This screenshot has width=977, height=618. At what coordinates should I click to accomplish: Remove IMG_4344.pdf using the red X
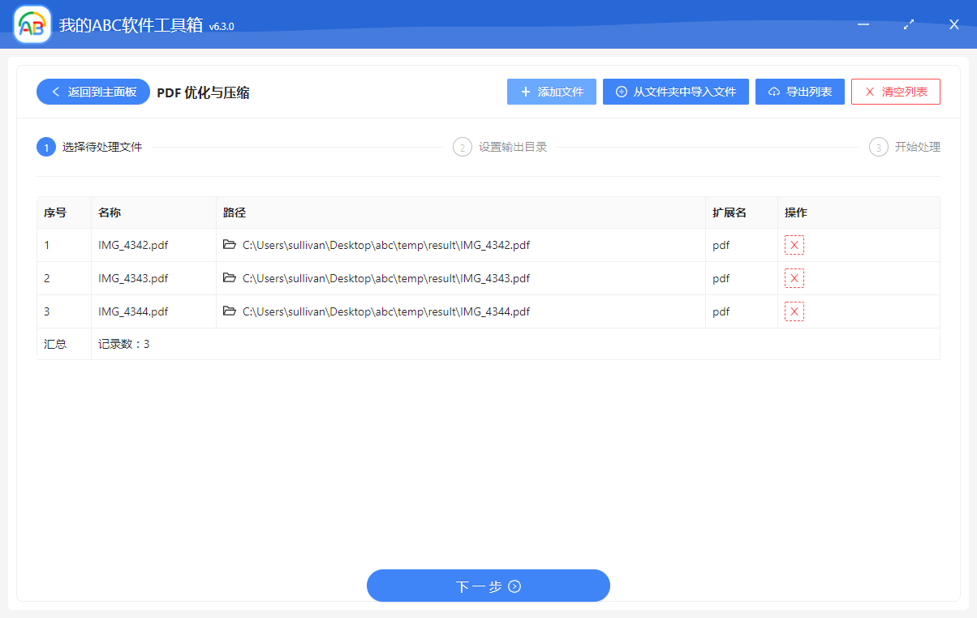click(794, 311)
